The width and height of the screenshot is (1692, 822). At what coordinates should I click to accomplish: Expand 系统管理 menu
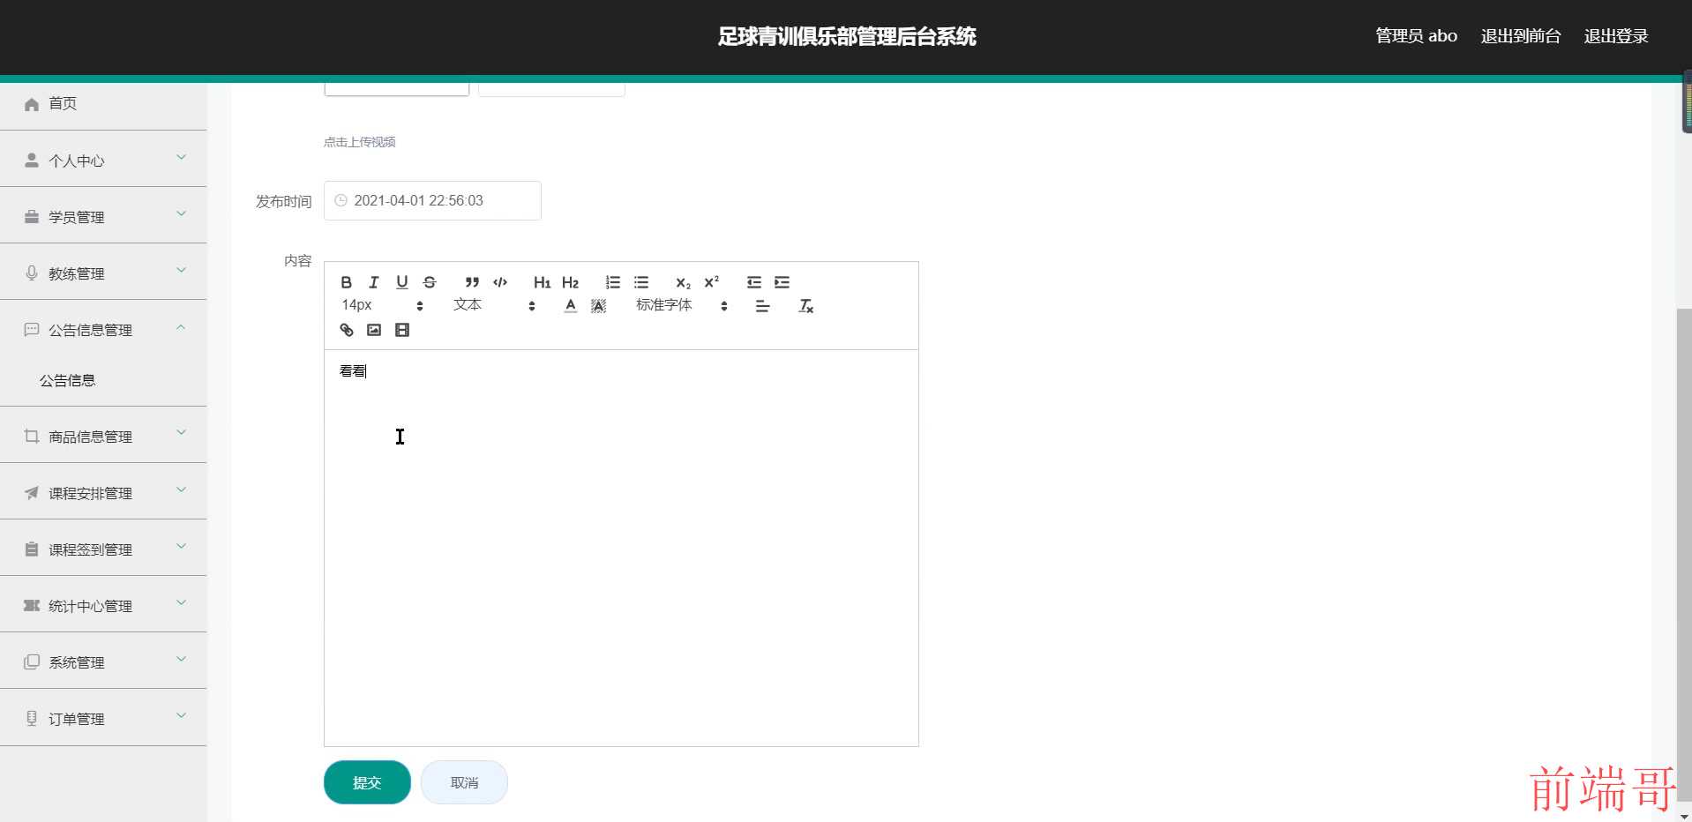[x=103, y=661]
